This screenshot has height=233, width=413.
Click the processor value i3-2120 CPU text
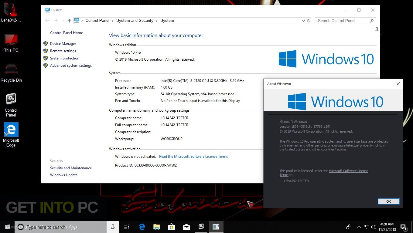click(x=202, y=81)
